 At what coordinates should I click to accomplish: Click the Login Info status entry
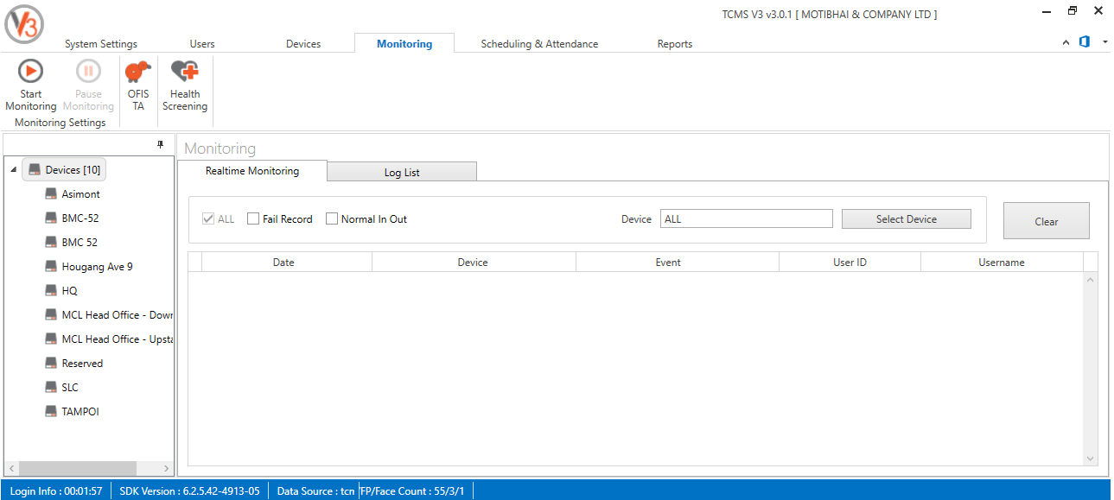[56, 491]
